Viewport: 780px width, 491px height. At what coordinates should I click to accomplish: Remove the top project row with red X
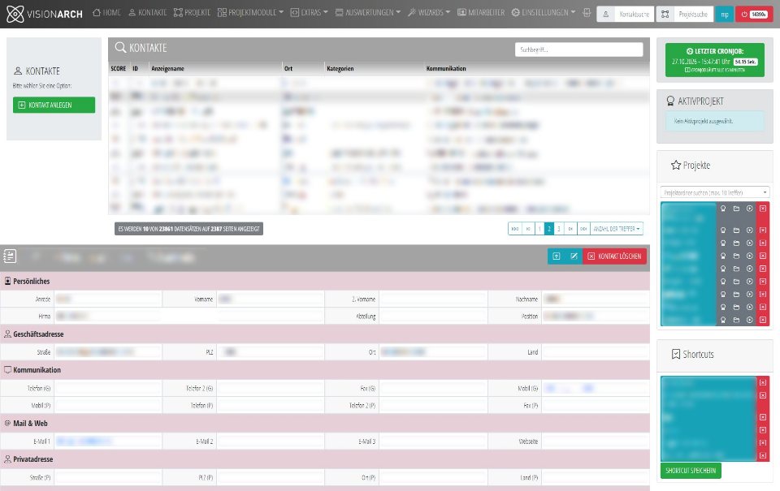pyautogui.click(x=763, y=209)
